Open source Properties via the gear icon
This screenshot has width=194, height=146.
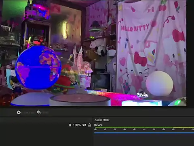pos(19,112)
